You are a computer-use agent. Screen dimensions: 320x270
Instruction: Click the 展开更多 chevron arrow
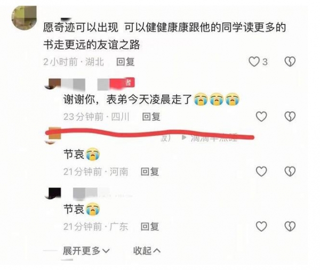106,251
